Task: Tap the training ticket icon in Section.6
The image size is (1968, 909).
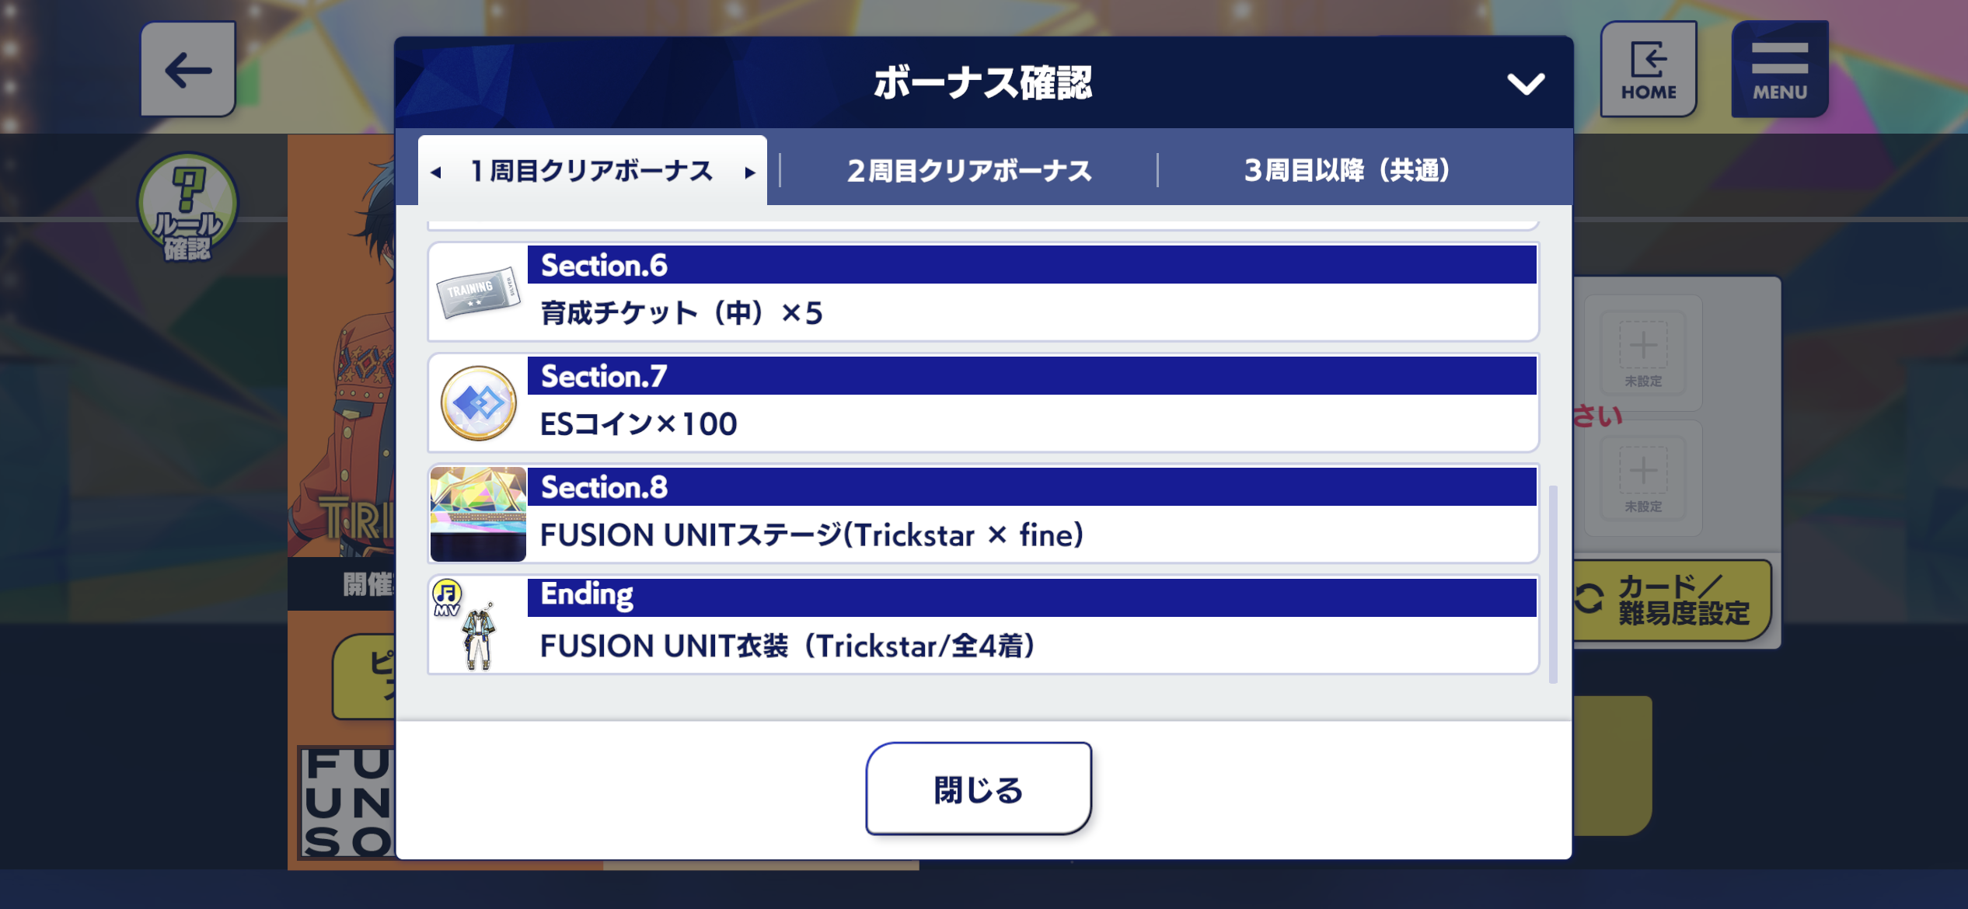Action: coord(478,292)
